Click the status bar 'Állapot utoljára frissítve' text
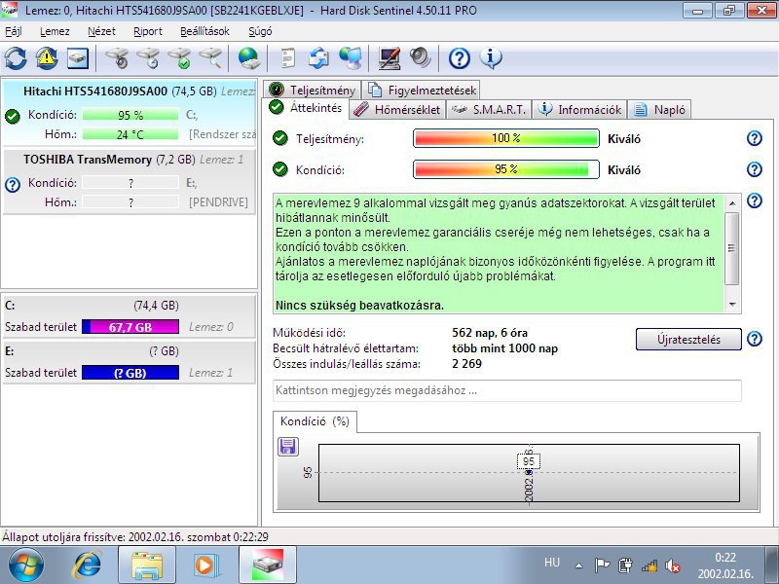 (135, 537)
